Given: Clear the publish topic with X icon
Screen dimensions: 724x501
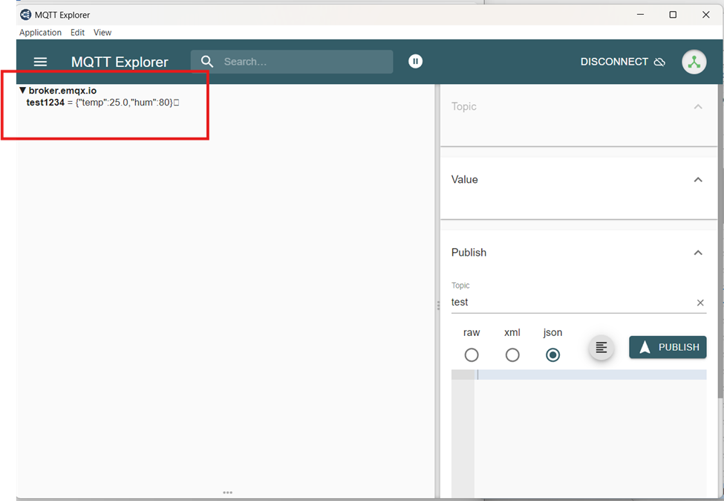Looking at the screenshot, I should (699, 303).
